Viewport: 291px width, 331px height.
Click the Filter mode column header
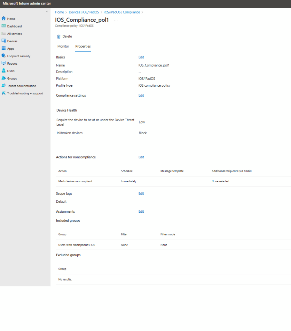click(168, 234)
